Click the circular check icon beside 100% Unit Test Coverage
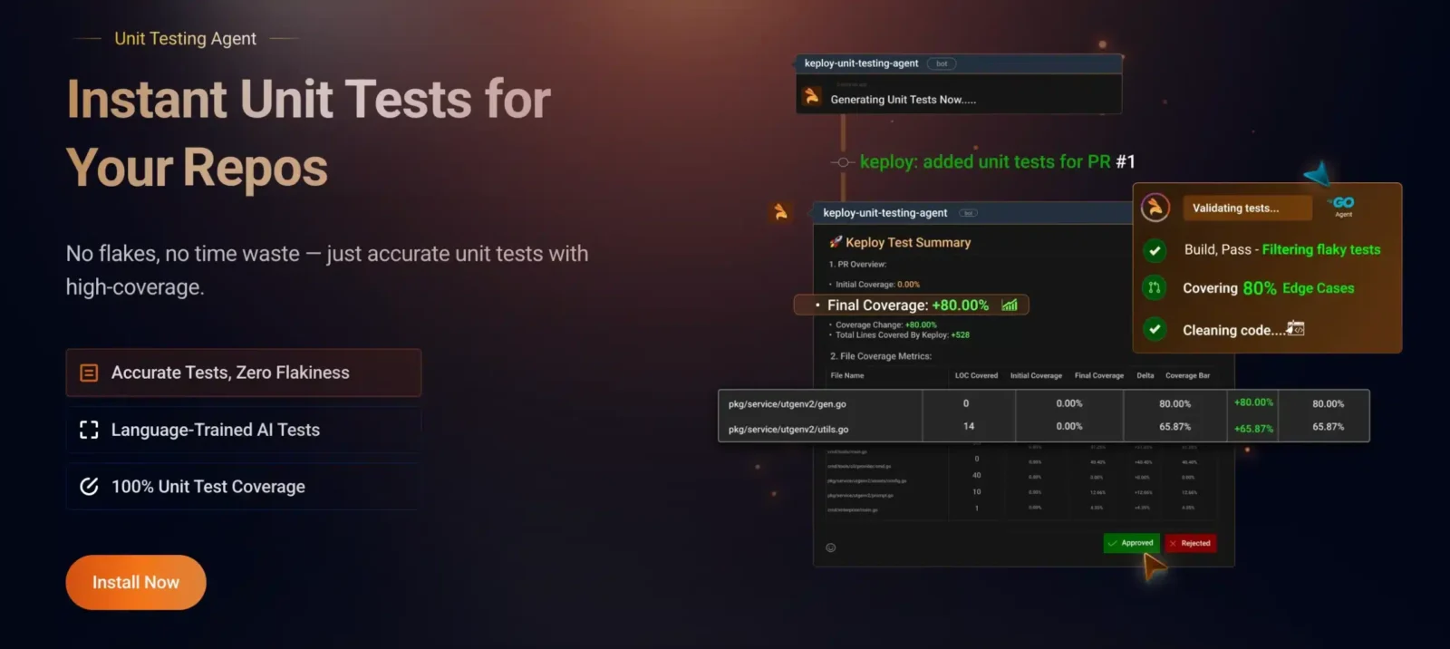 click(x=89, y=487)
